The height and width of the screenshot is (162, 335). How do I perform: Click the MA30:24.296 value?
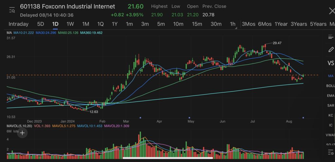(46, 33)
